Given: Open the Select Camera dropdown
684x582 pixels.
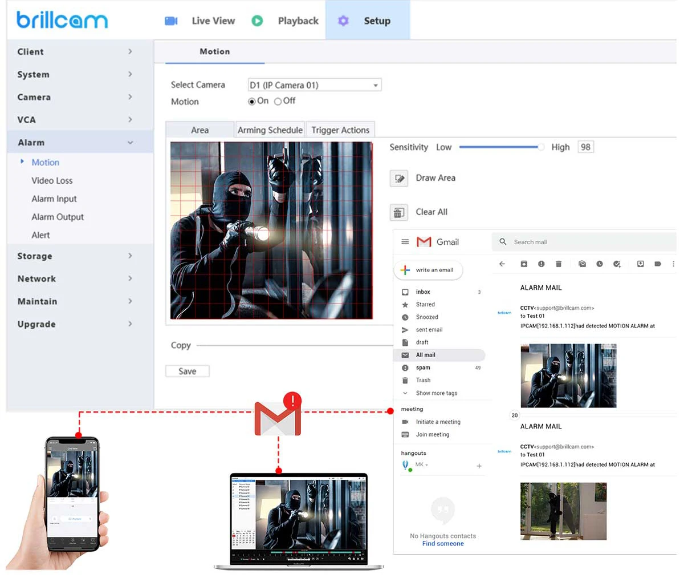Looking at the screenshot, I should tap(315, 85).
